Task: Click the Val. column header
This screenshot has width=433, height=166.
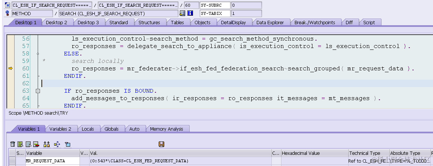Action: click(180, 153)
